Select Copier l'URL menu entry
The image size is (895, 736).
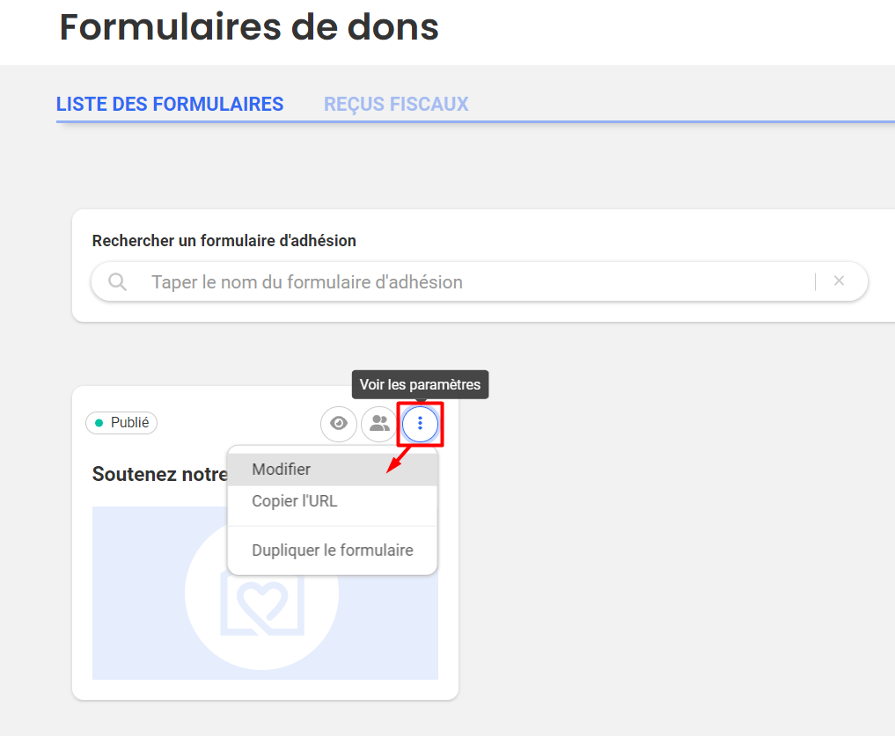click(x=332, y=501)
